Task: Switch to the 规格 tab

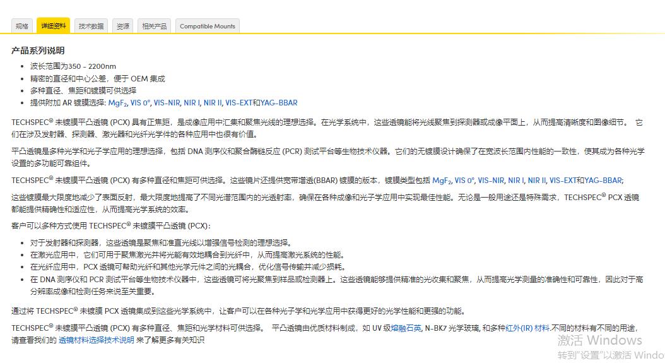Action: tap(21, 26)
